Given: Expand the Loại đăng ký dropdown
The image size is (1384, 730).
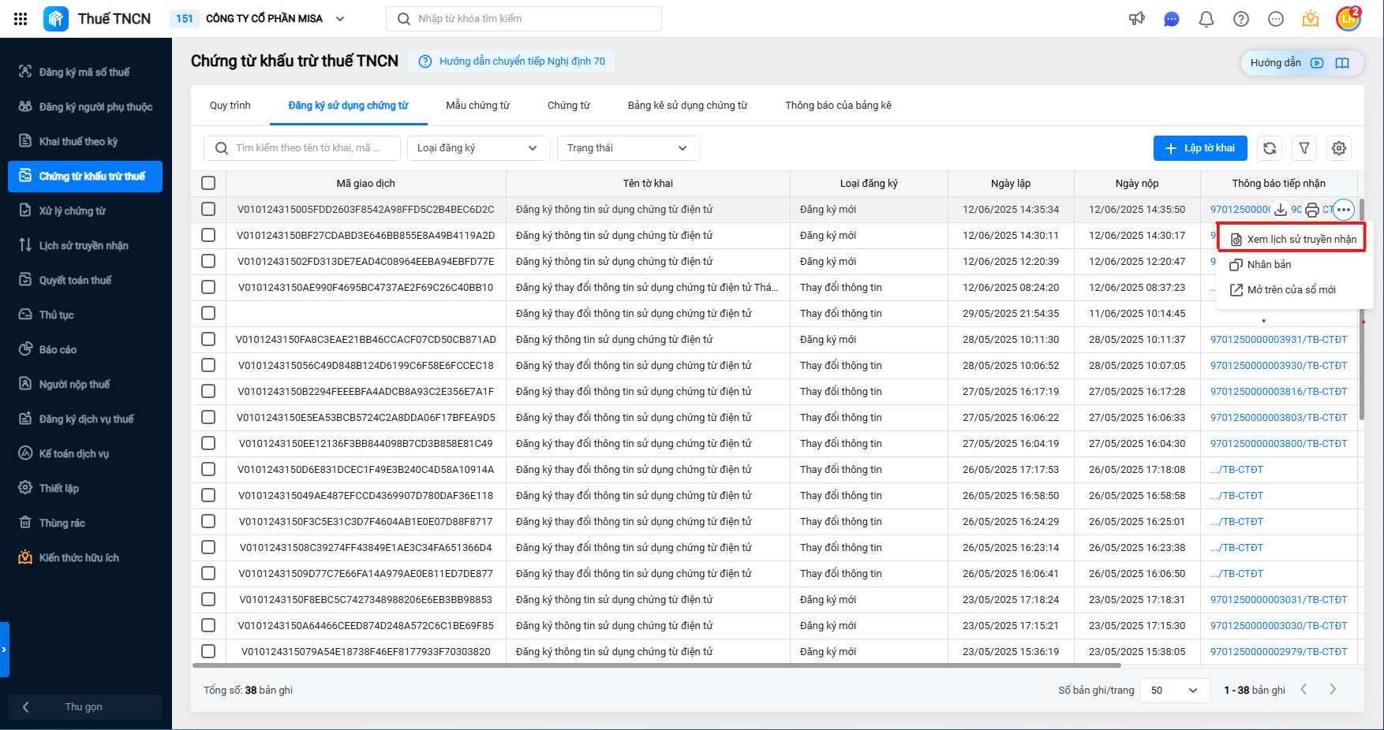Looking at the screenshot, I should pos(477,148).
